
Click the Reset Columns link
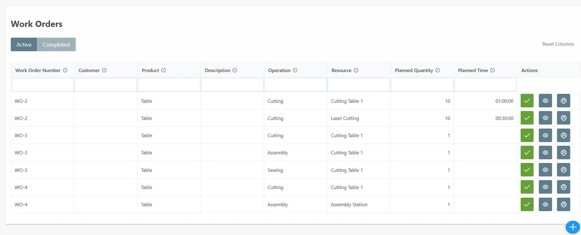[x=558, y=44]
